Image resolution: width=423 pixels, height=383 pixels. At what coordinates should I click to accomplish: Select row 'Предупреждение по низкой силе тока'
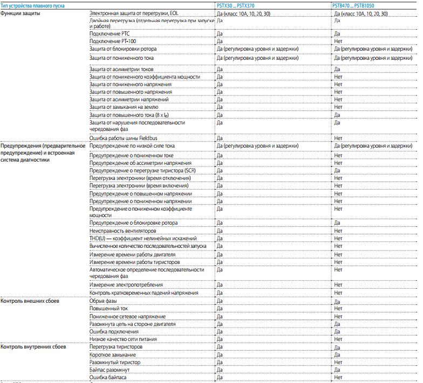(x=132, y=145)
